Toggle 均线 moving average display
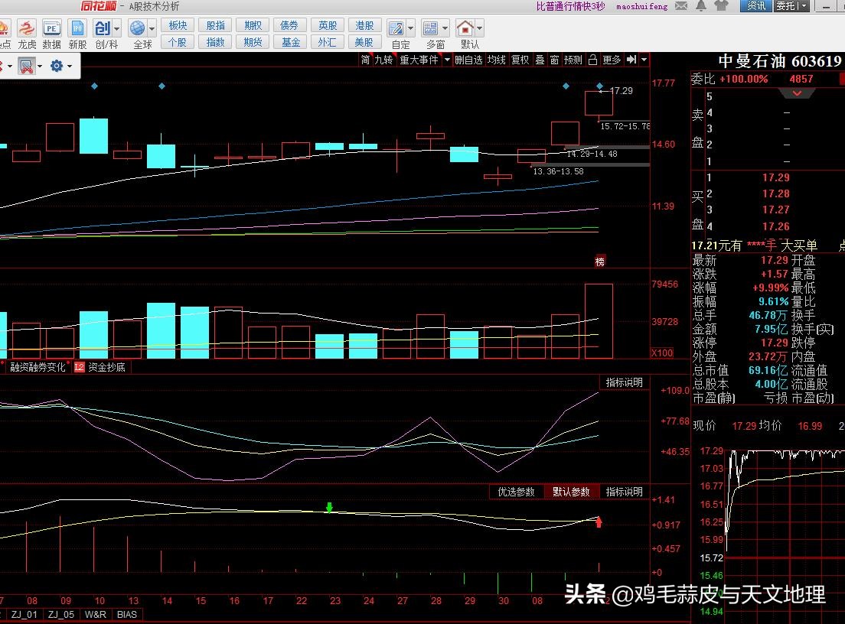The width and height of the screenshot is (845, 624). pyautogui.click(x=496, y=60)
